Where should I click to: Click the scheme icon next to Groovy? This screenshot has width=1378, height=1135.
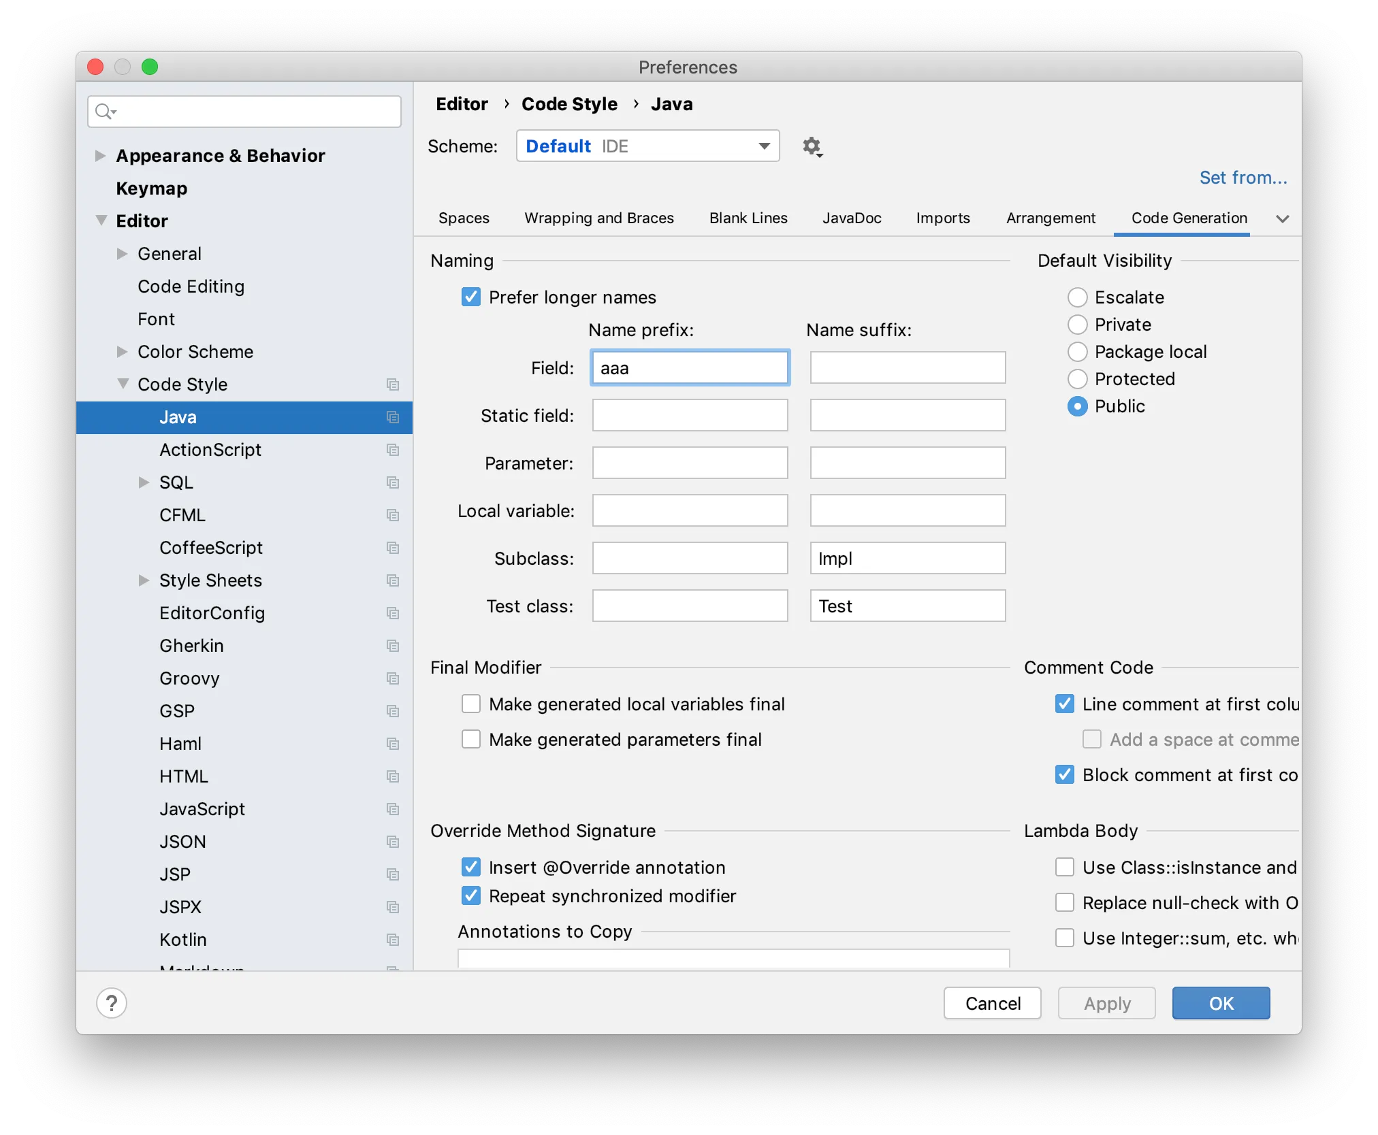click(x=392, y=678)
